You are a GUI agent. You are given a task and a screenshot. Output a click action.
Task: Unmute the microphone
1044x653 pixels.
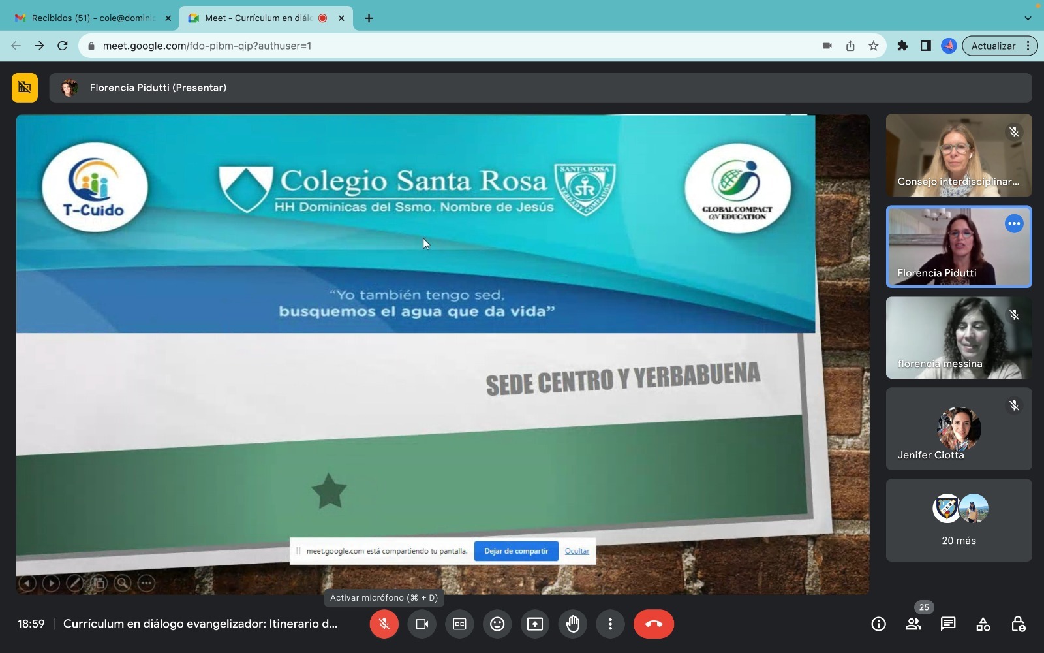(x=384, y=624)
